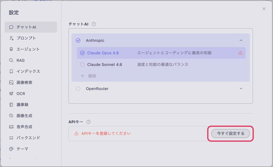
Task: Click the palette icon beside テーマ
Action: point(11,149)
